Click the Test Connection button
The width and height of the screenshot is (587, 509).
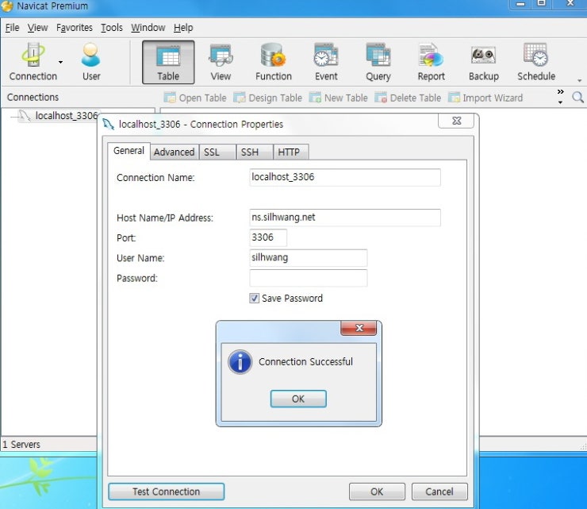click(167, 492)
